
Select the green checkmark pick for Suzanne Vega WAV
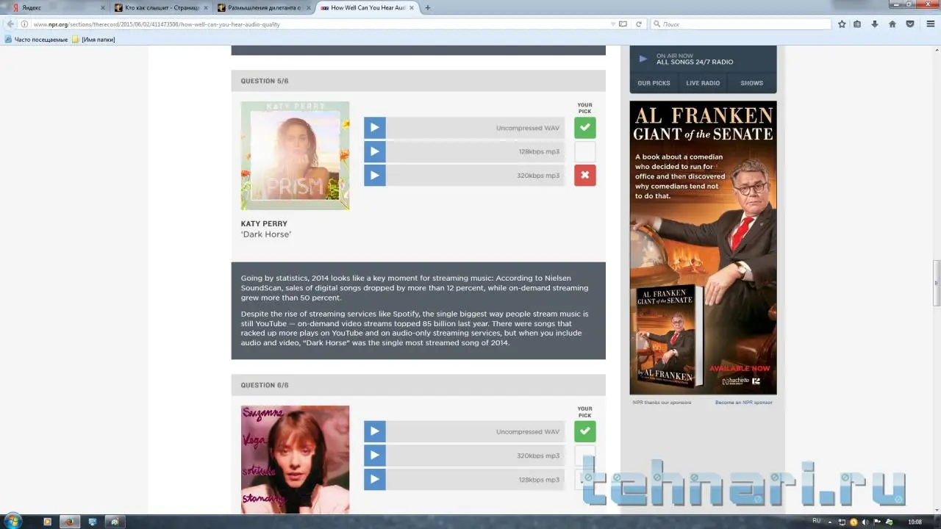(585, 431)
